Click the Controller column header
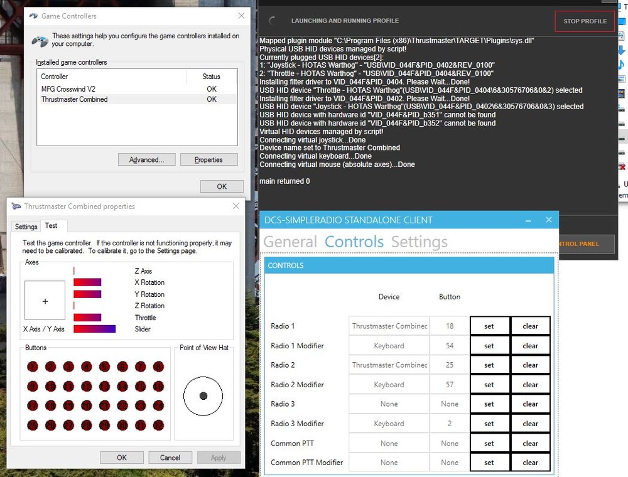Image resolution: width=628 pixels, height=477 pixels. pos(112,77)
